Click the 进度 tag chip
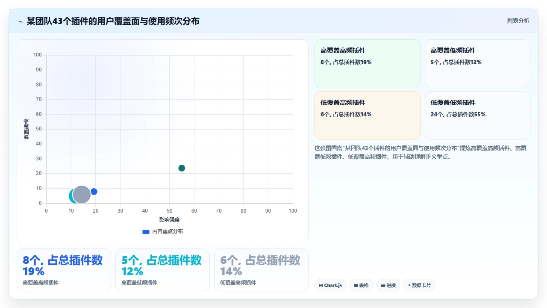This screenshot has width=547, height=308. (388, 285)
